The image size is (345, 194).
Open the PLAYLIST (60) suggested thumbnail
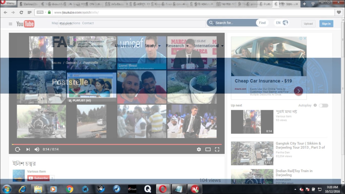92,87
